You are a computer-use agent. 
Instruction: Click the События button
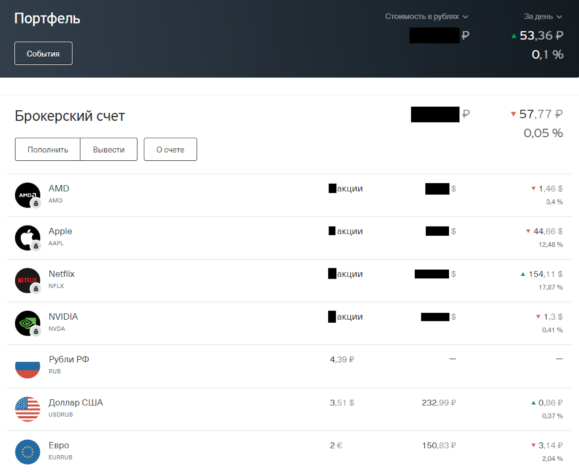coord(43,53)
